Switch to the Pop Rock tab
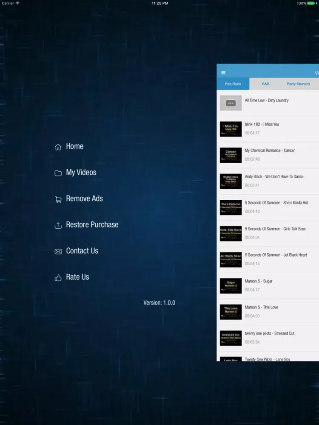The height and width of the screenshot is (425, 319). pos(233,84)
